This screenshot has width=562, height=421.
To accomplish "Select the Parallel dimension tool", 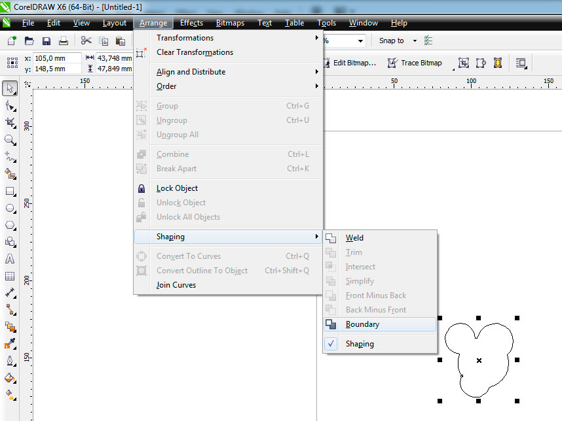I will point(10,293).
